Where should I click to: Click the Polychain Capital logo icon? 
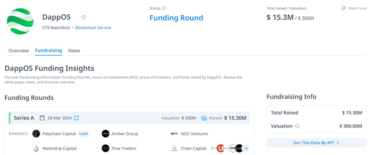click(36, 134)
